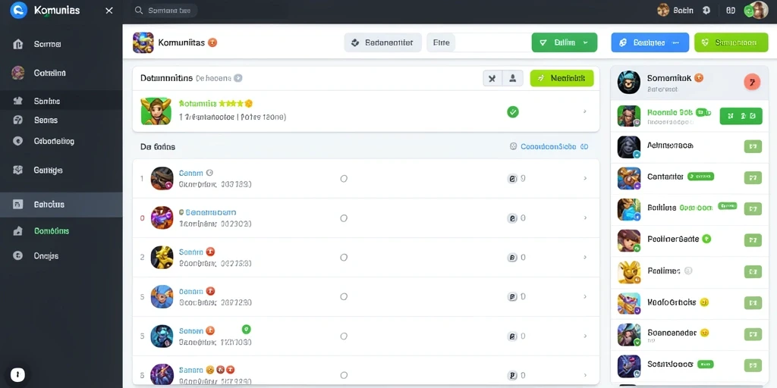Click small Botin user avatar in top bar
This screenshot has height=388, width=777.
click(x=663, y=10)
